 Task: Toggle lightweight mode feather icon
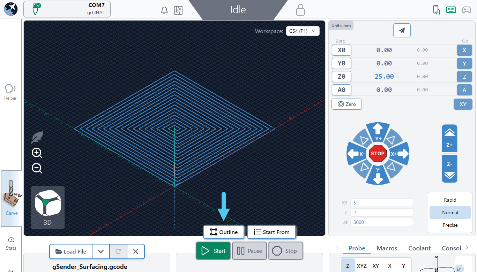point(37,138)
